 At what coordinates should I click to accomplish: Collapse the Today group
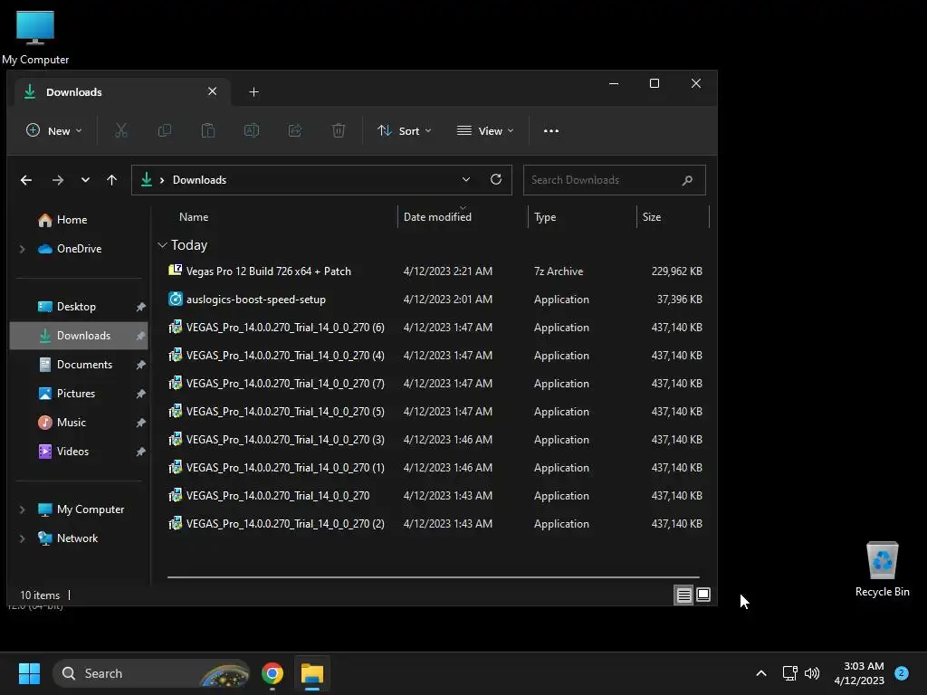(163, 245)
